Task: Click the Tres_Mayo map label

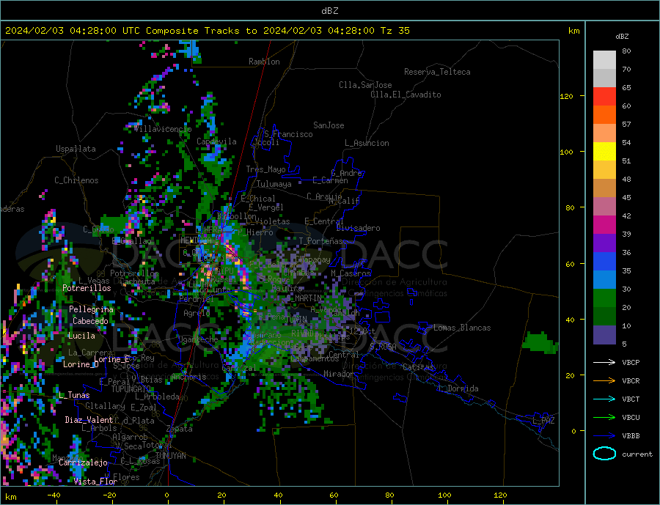Action: click(265, 169)
